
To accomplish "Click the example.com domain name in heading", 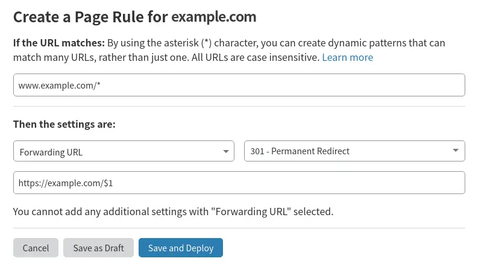I will click(x=214, y=17).
